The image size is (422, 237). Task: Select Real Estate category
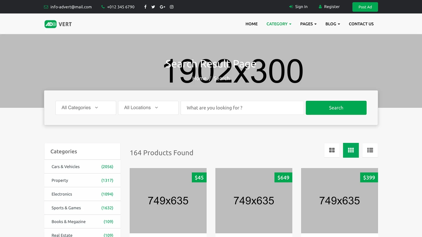pos(62,235)
